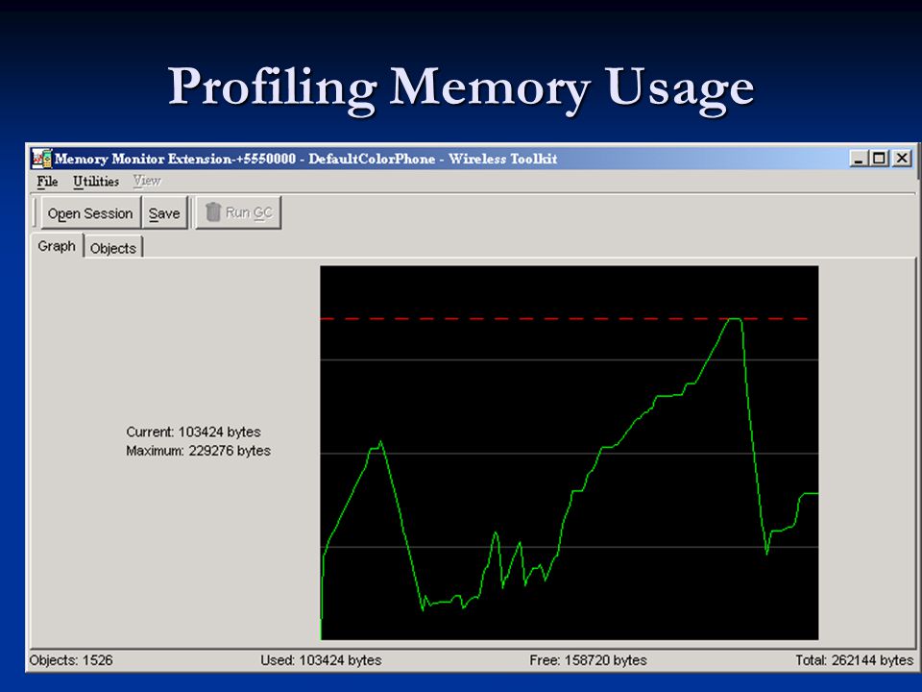
Task: Click the toolbar drag handle beside Open Session
Action: 36,213
